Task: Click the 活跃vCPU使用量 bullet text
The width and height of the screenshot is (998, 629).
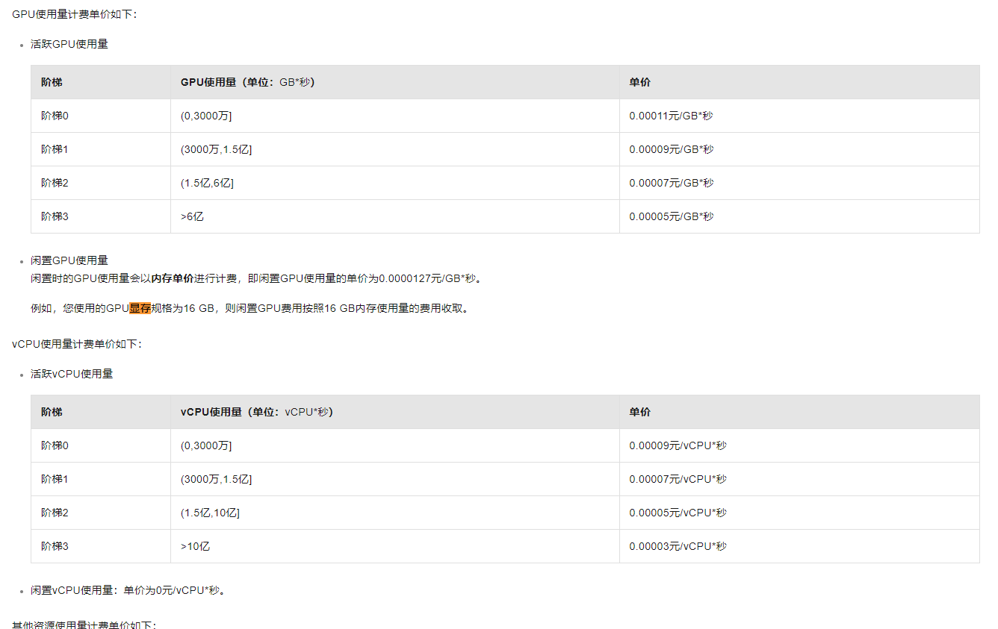Action: coord(72,374)
